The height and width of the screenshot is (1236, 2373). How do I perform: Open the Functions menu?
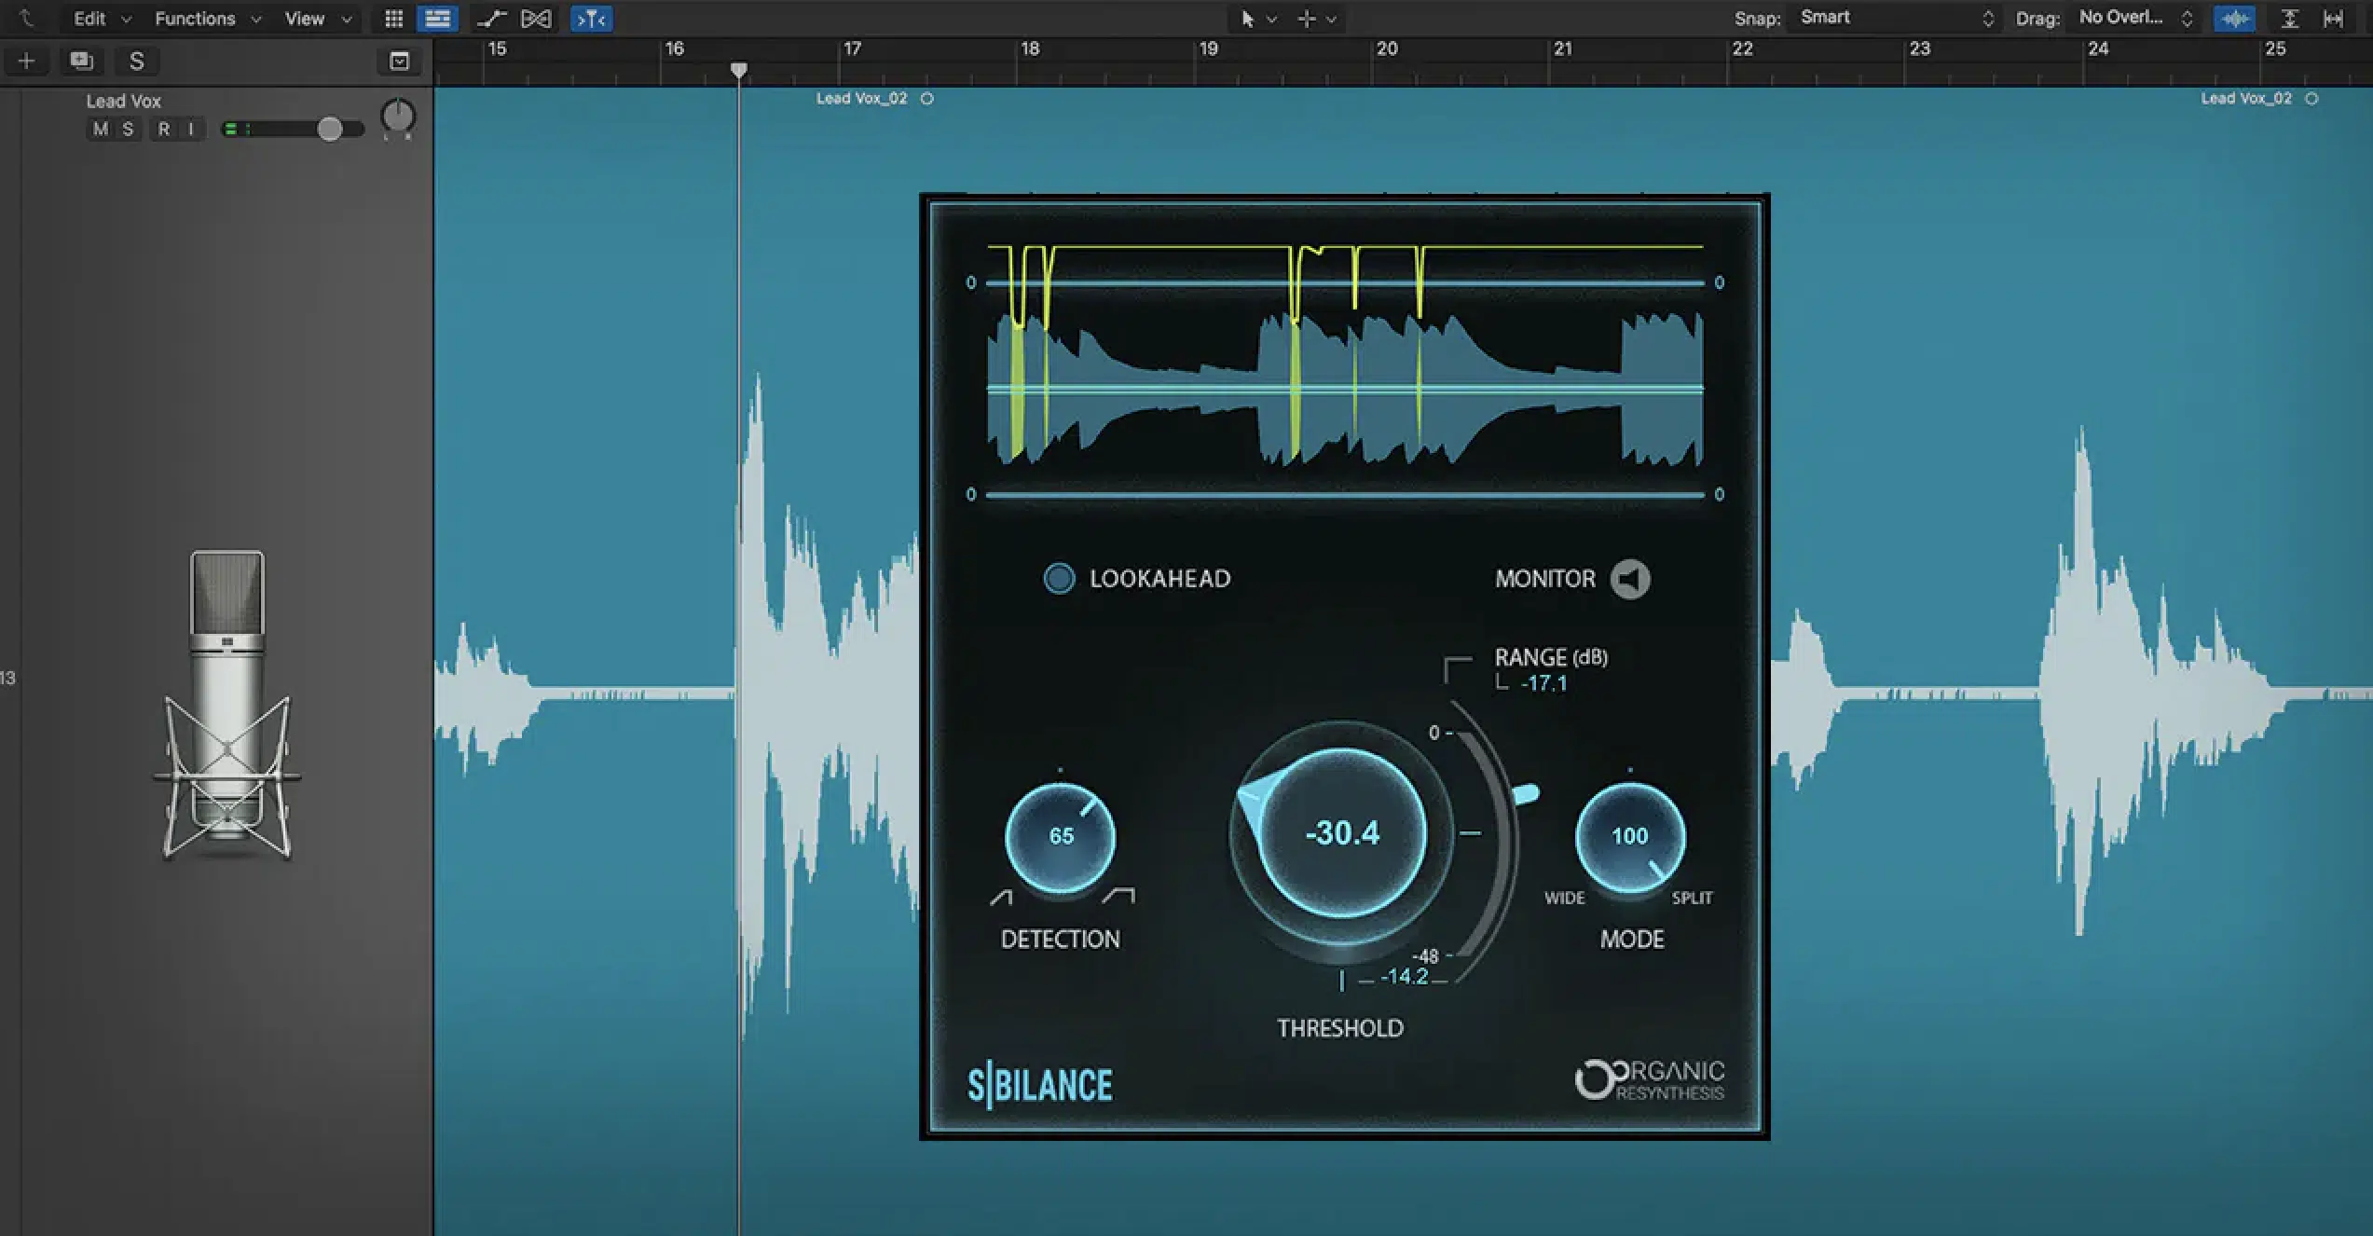click(202, 16)
